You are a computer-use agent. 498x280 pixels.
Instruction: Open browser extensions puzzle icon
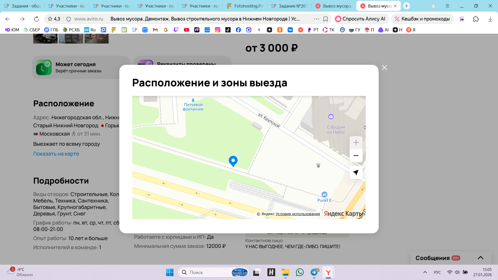(x=476, y=19)
